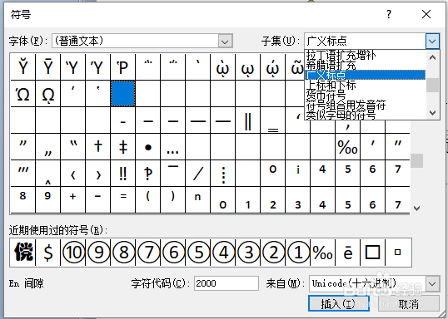Viewport: 448px width, 319px height.
Task: Choose highlighted 广义标点 in subset list
Action: (x=365, y=75)
